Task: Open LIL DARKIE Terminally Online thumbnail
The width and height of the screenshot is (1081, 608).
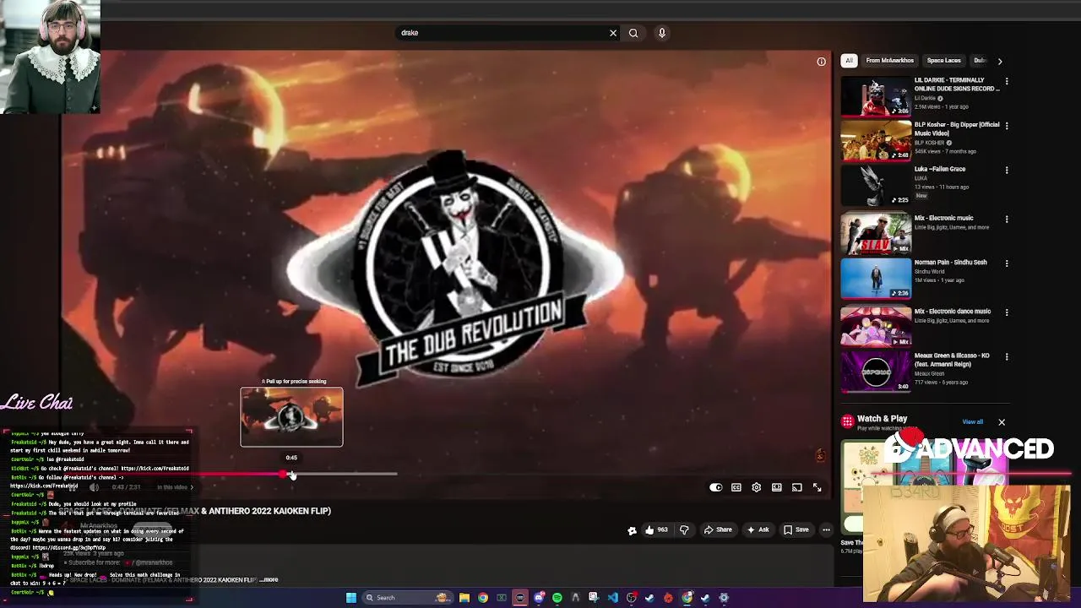Action: coord(876,96)
